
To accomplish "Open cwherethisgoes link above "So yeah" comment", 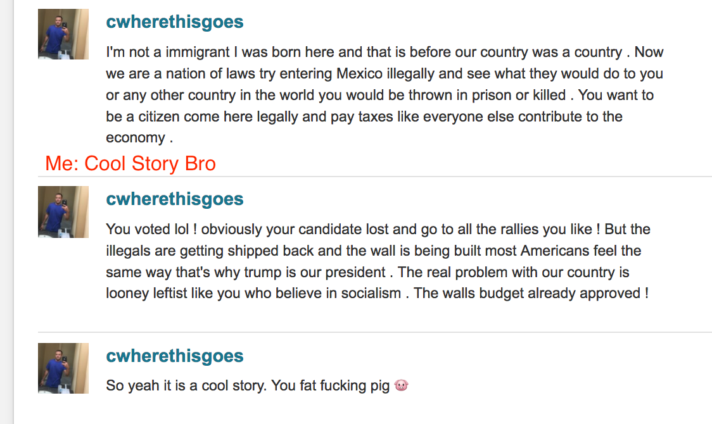I will click(x=175, y=356).
